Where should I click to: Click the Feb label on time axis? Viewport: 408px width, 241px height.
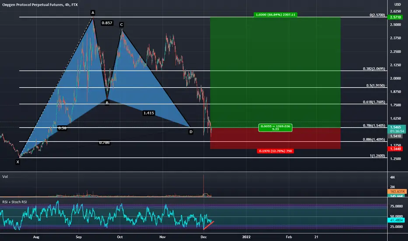point(289,237)
